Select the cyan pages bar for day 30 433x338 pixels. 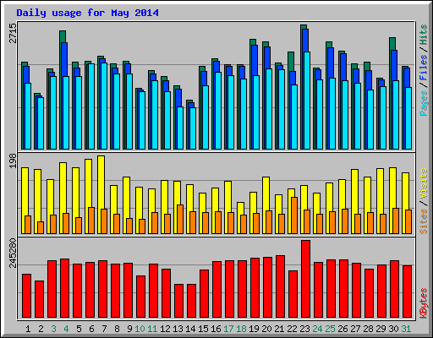tap(396, 115)
